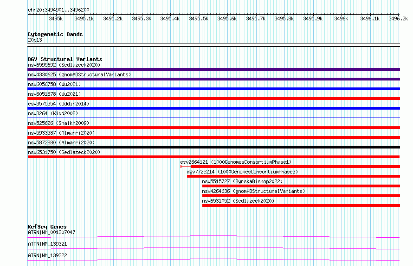This screenshot has width=413, height=266.
Task: Click nsv525626 (Shaikh2009) variant label
Action: [x=58, y=123]
